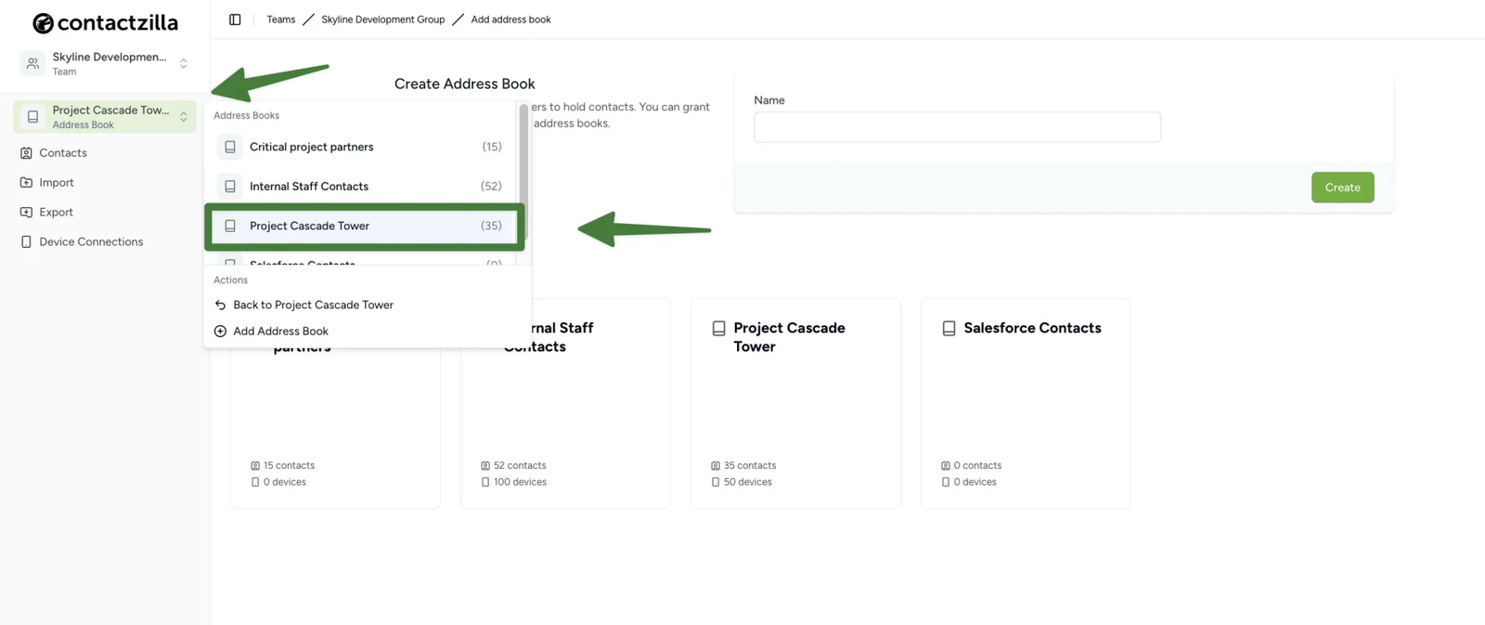This screenshot has width=1485, height=625.
Task: Focus the Name input field
Action: coord(957,127)
